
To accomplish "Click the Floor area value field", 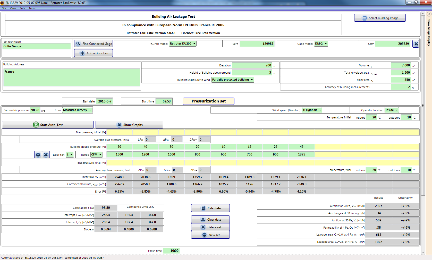I will (x=401, y=80).
